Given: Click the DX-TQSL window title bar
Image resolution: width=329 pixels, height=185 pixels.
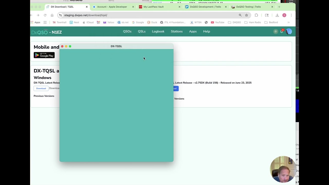Looking at the screenshot, I should coord(116,46).
